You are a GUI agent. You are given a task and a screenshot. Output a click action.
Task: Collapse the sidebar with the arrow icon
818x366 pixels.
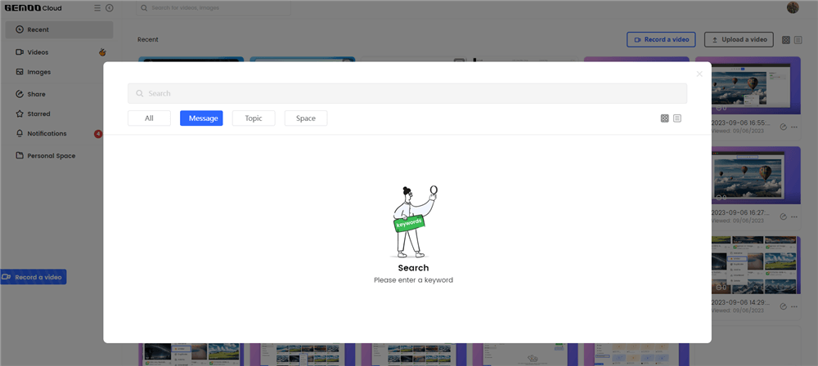click(x=109, y=8)
